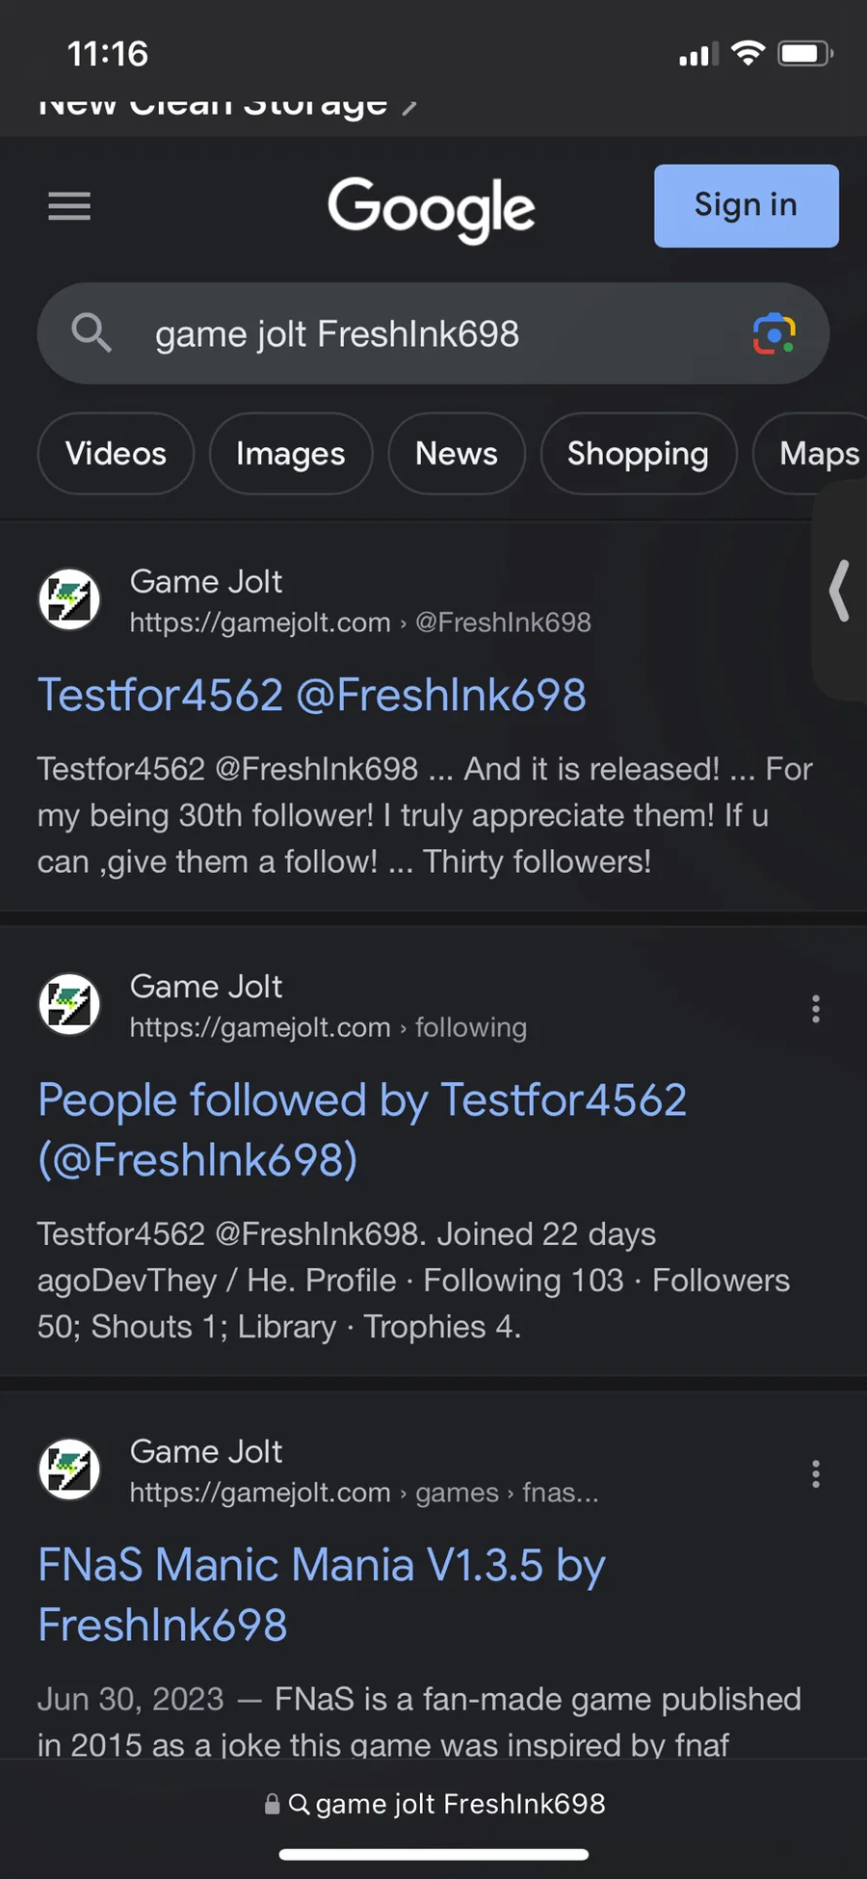The image size is (867, 1879).
Task: Tap Game Jolt favicon of FNaS result
Action: 69,1469
